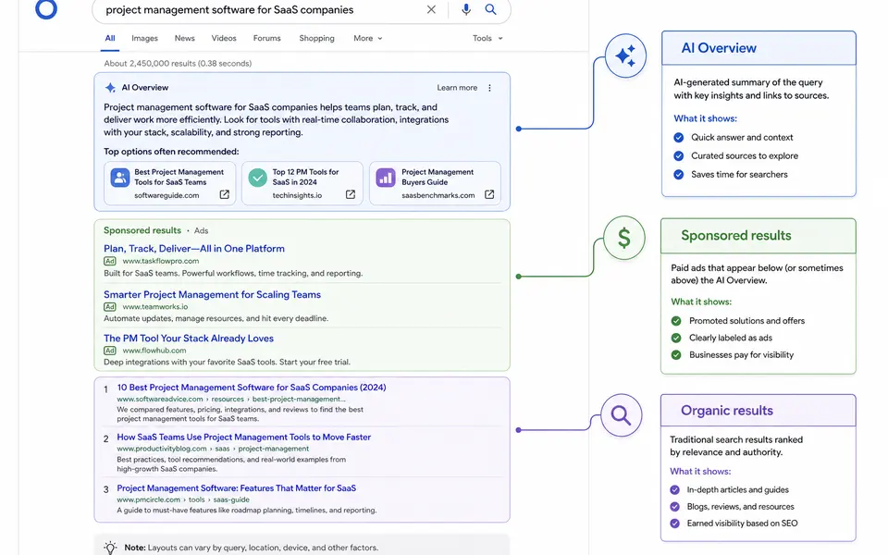This screenshot has width=888, height=555.
Task: Click Earned visibility based on SEO text
Action: (743, 524)
